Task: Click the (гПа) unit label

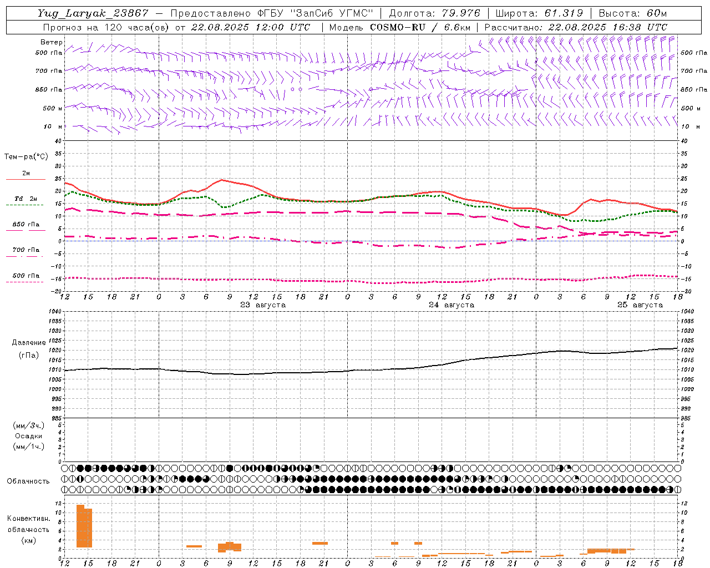Action: pos(28,356)
